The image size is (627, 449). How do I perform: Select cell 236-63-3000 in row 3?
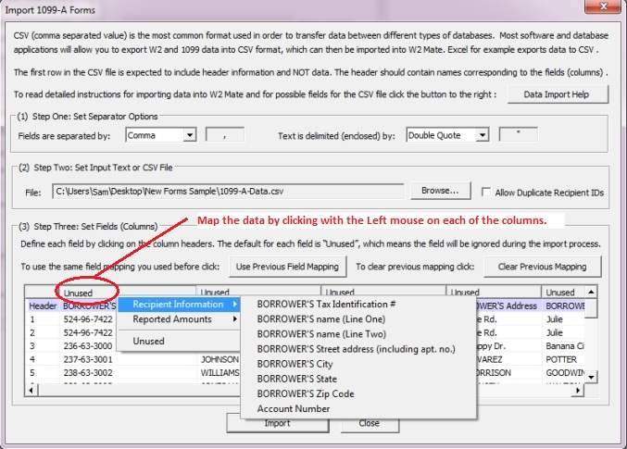88,346
